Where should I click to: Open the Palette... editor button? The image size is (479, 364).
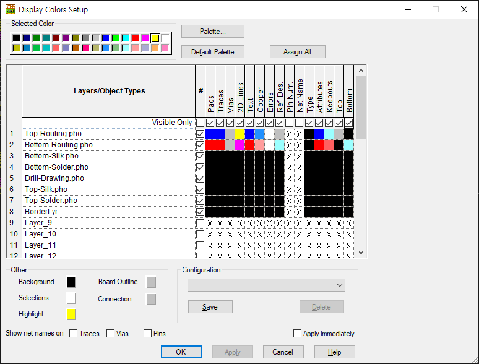(x=212, y=31)
